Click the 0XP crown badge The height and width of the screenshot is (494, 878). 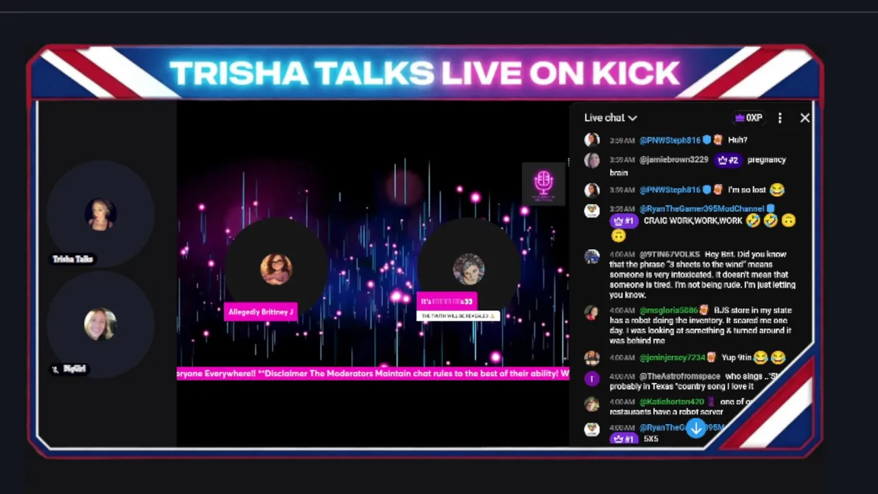point(748,118)
